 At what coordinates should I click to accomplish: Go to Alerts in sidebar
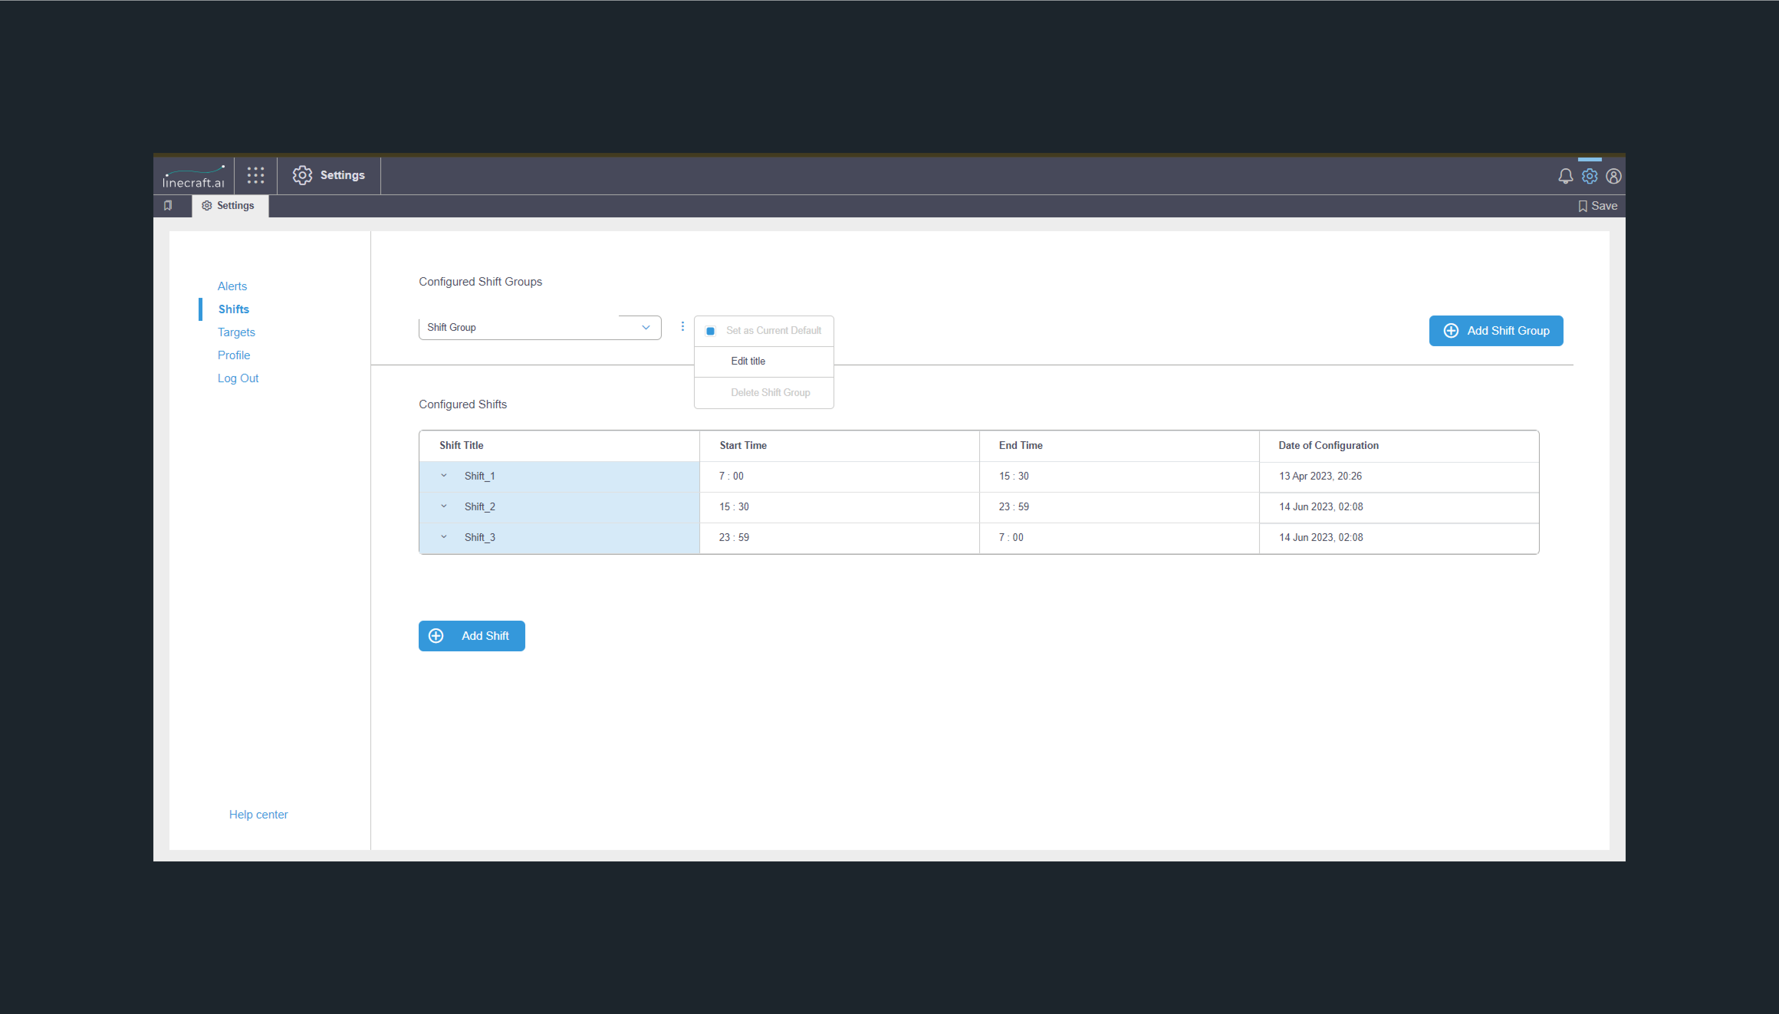click(232, 286)
